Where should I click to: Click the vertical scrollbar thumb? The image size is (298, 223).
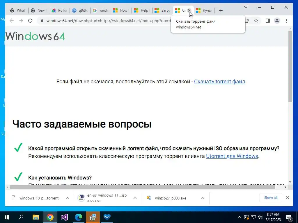click(x=290, y=66)
